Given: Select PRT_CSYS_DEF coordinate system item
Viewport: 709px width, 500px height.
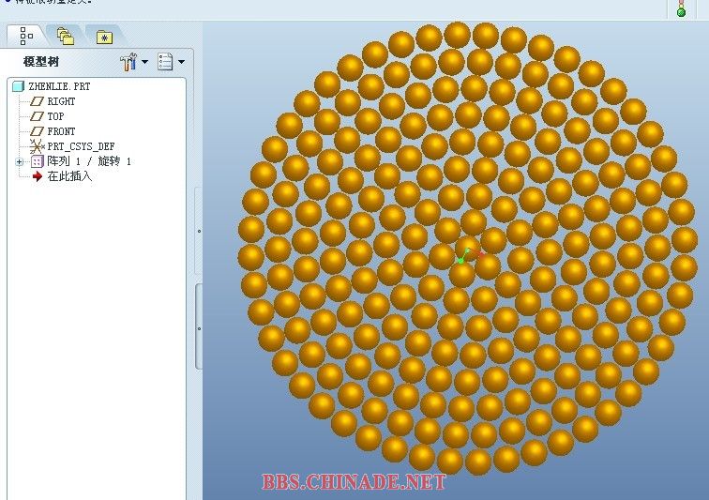Looking at the screenshot, I should point(81,146).
